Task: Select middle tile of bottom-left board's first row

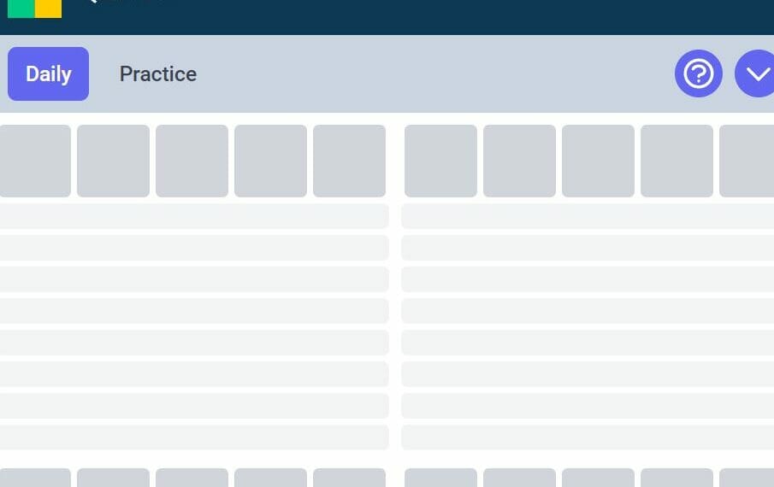Action: (x=192, y=478)
